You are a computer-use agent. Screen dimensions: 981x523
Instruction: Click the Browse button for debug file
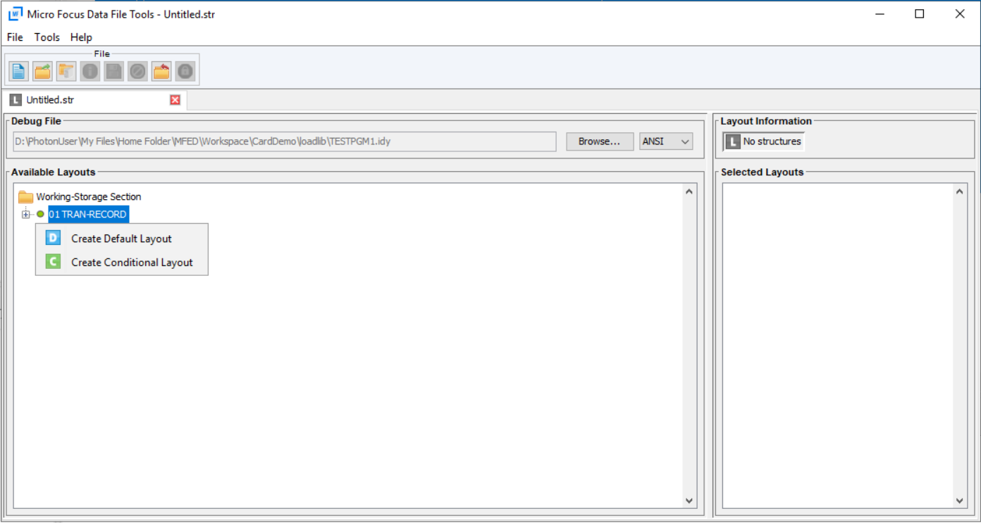599,141
